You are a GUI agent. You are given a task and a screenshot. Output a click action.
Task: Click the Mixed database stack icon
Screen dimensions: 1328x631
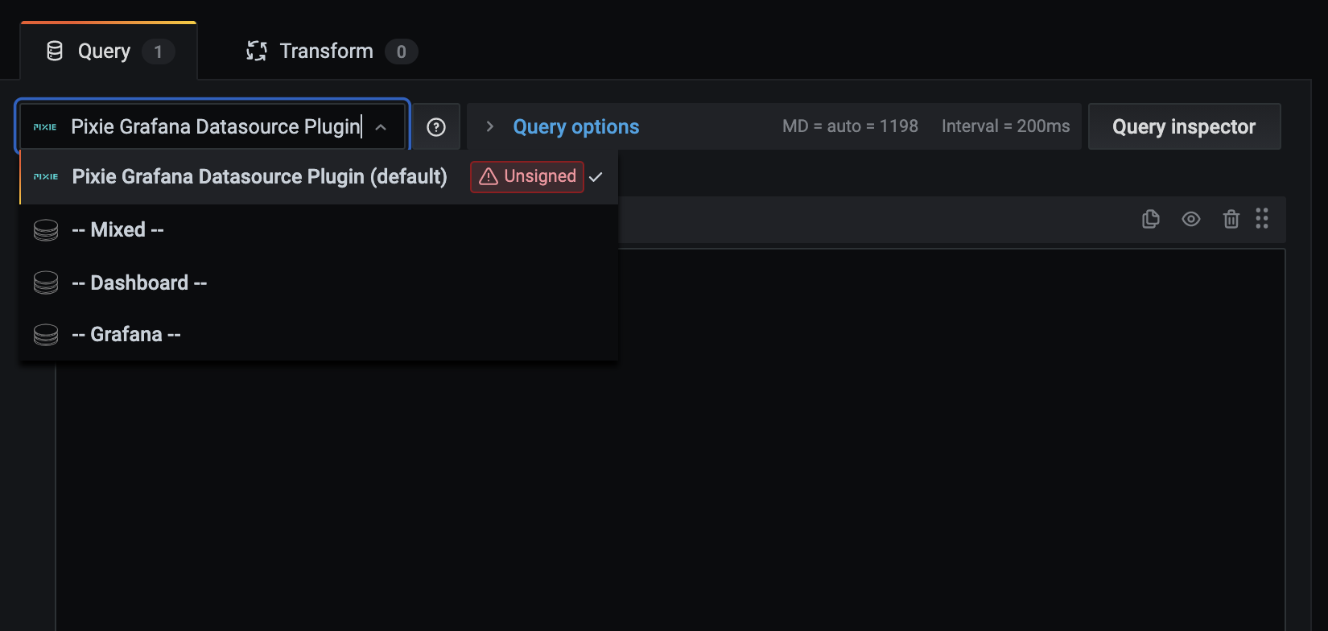coord(46,230)
